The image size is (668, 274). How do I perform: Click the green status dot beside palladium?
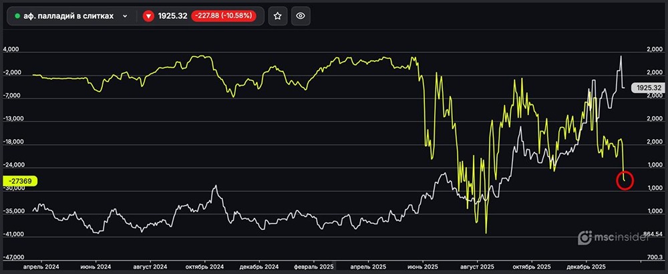click(17, 16)
